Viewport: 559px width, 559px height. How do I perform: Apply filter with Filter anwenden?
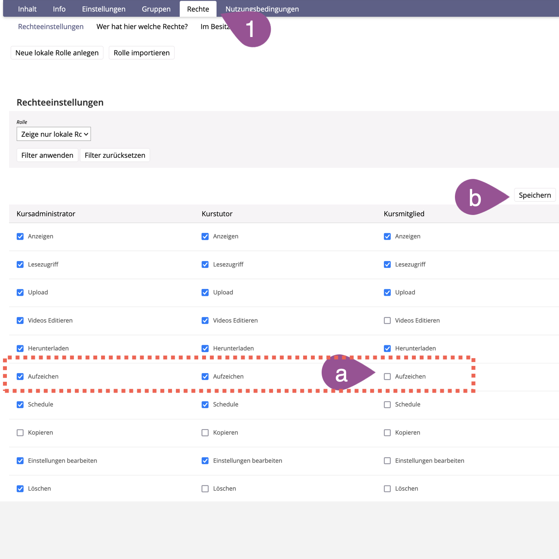(47, 155)
